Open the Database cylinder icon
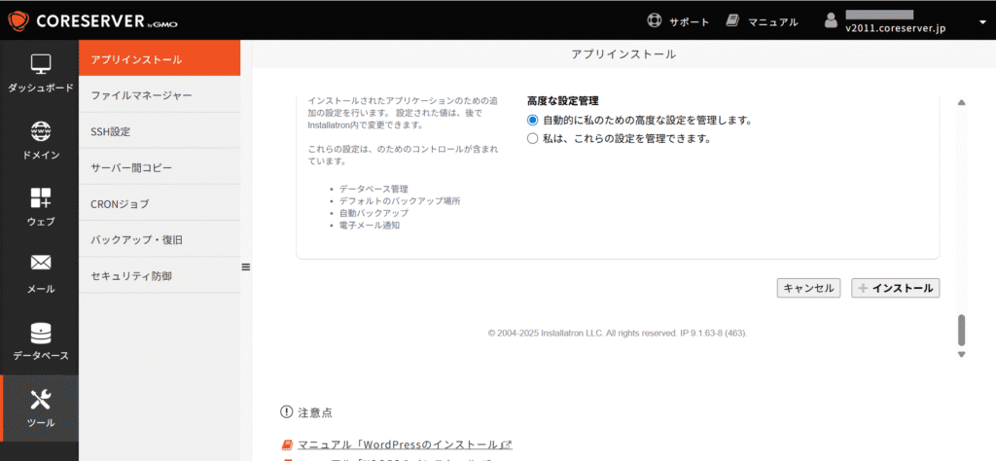The width and height of the screenshot is (996, 461). 41,332
